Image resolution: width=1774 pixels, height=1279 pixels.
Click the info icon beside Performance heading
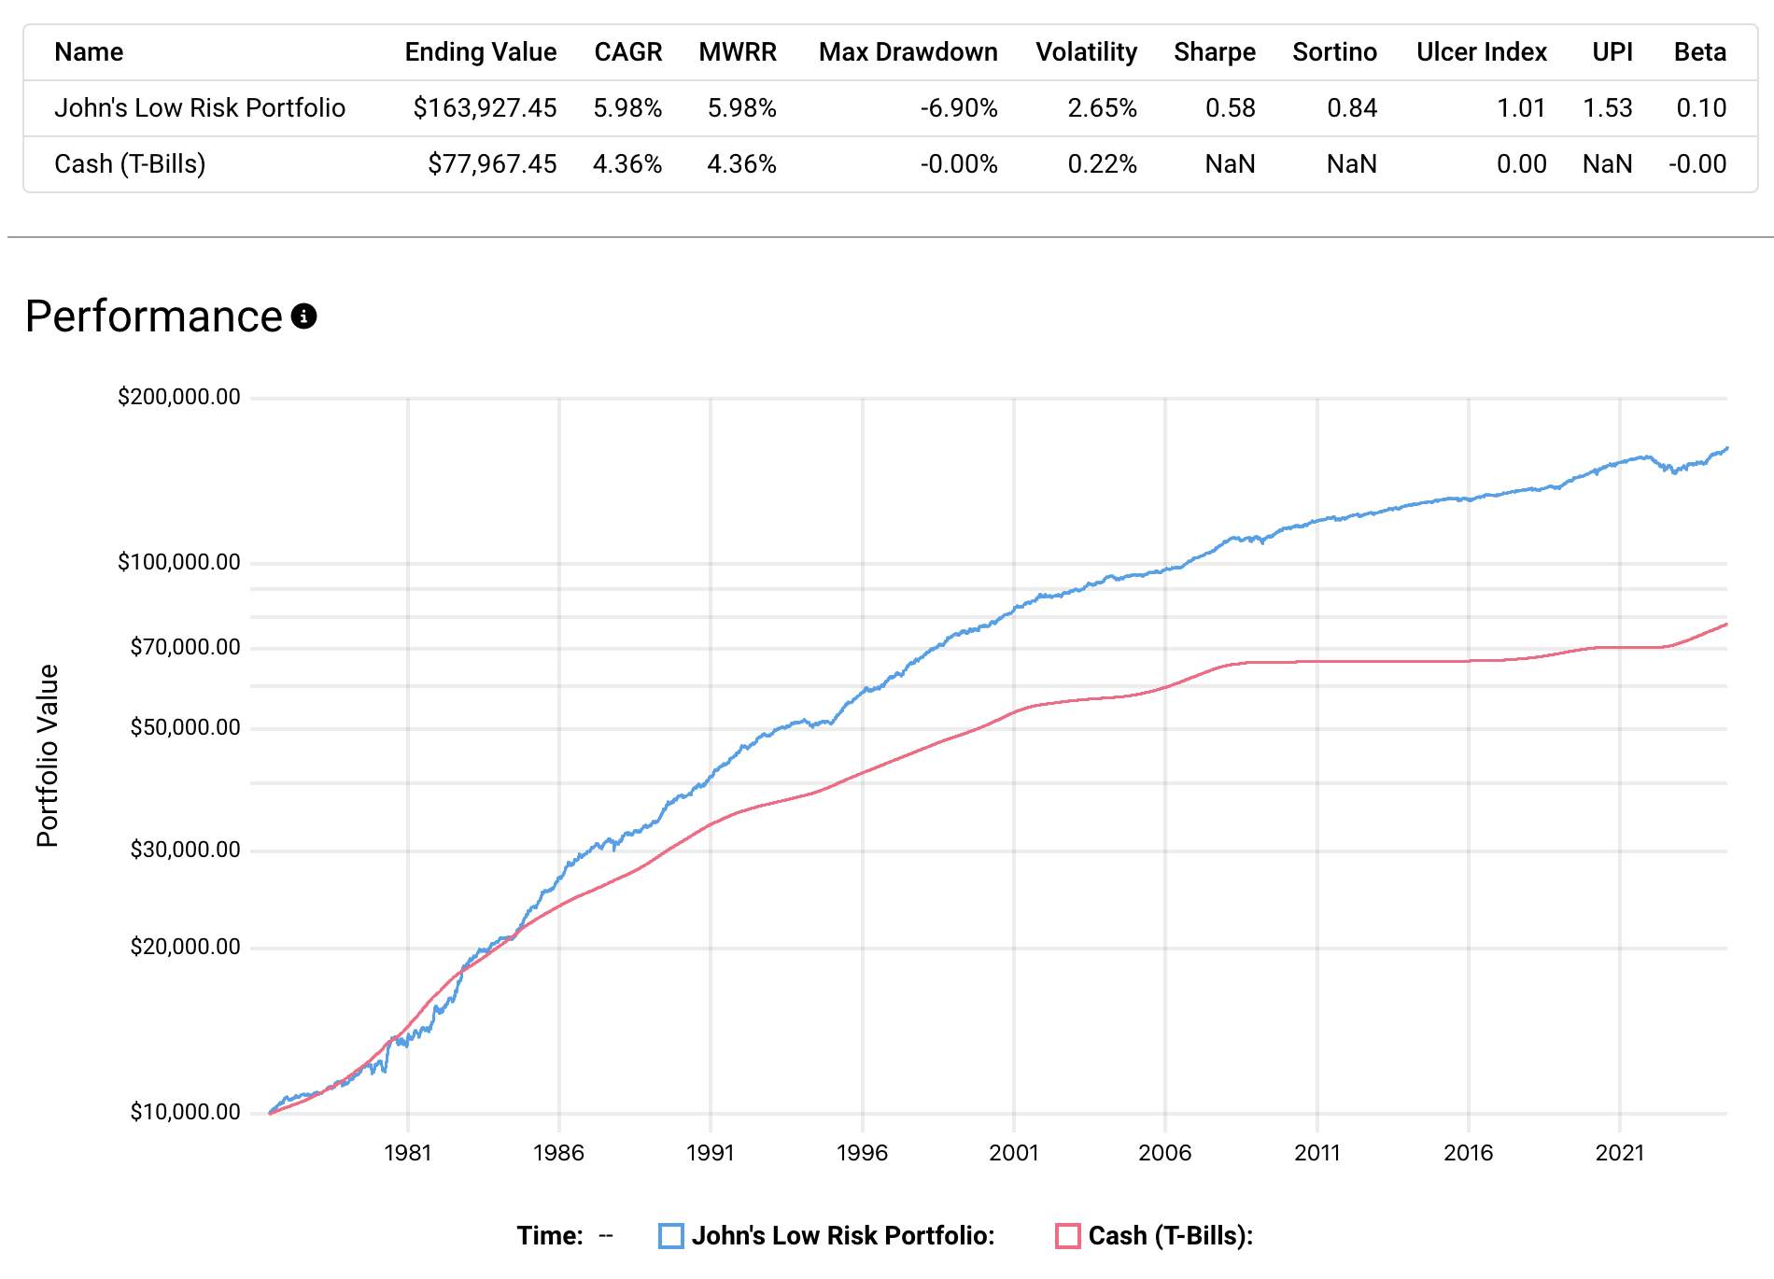[x=303, y=316]
